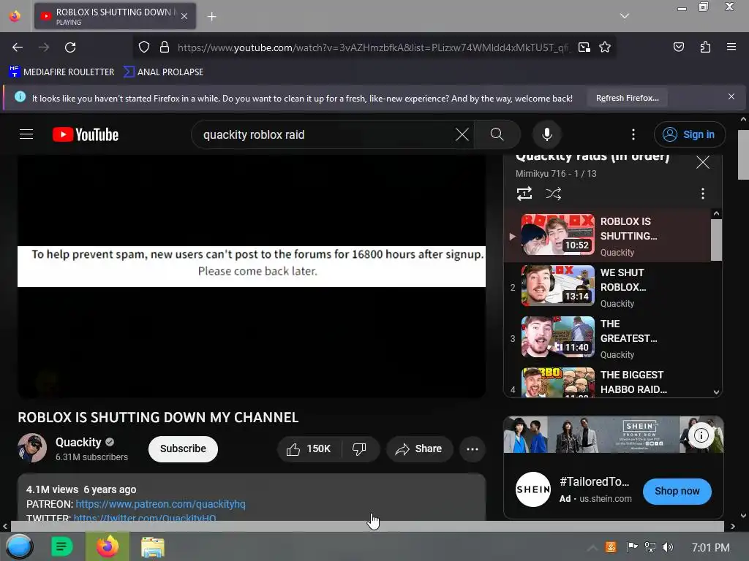This screenshot has width=749, height=561.
Task: Click the Refresh Firefox button
Action: tap(627, 98)
